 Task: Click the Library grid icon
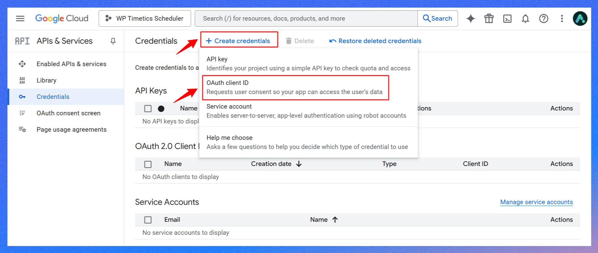pos(22,80)
